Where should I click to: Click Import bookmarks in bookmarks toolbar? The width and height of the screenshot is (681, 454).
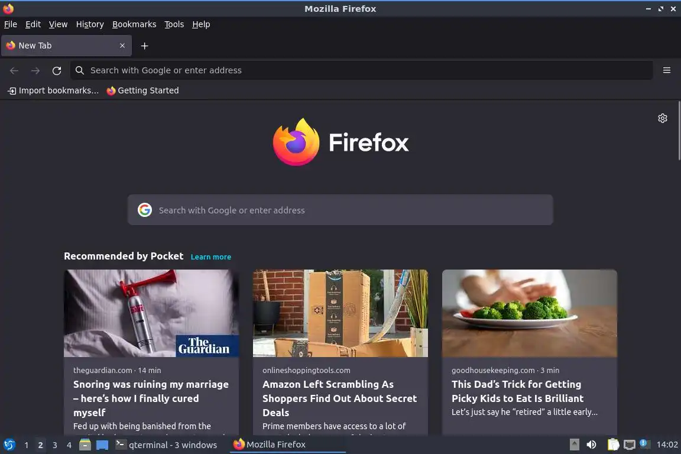[x=53, y=90]
